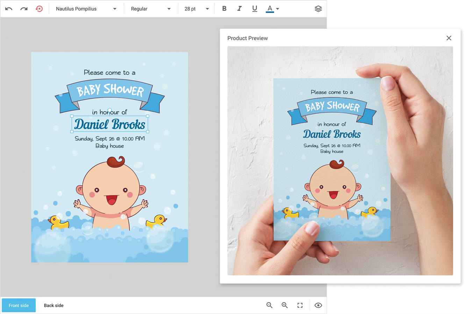Screen dimensions: 472x314
Task: Select the Daniel Brooks text on canvas
Action: [110, 124]
